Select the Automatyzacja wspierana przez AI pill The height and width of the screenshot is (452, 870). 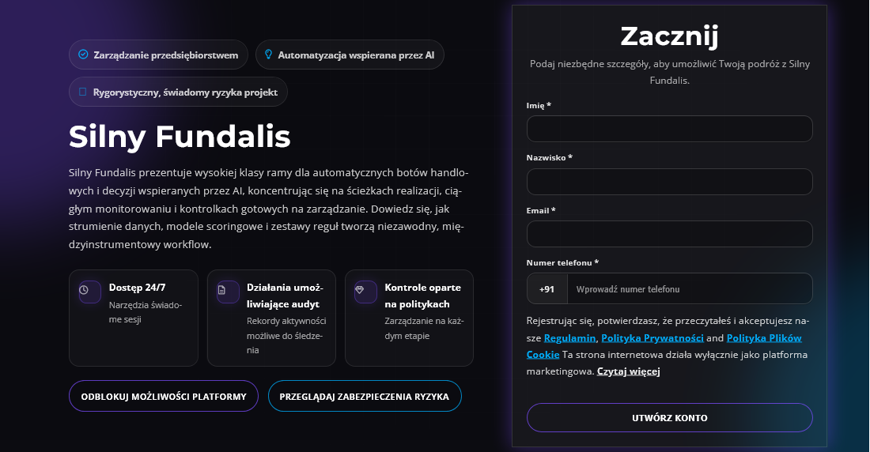(350, 55)
